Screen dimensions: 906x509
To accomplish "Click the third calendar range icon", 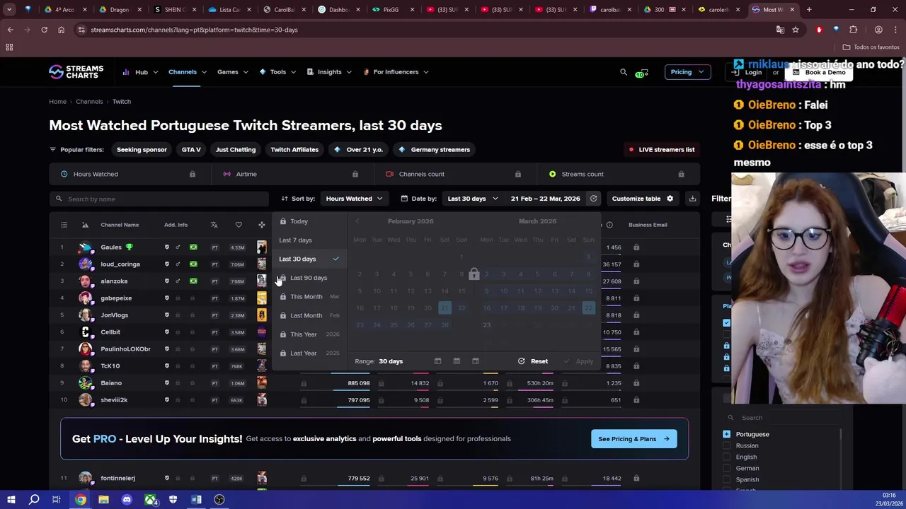I will coord(475,361).
